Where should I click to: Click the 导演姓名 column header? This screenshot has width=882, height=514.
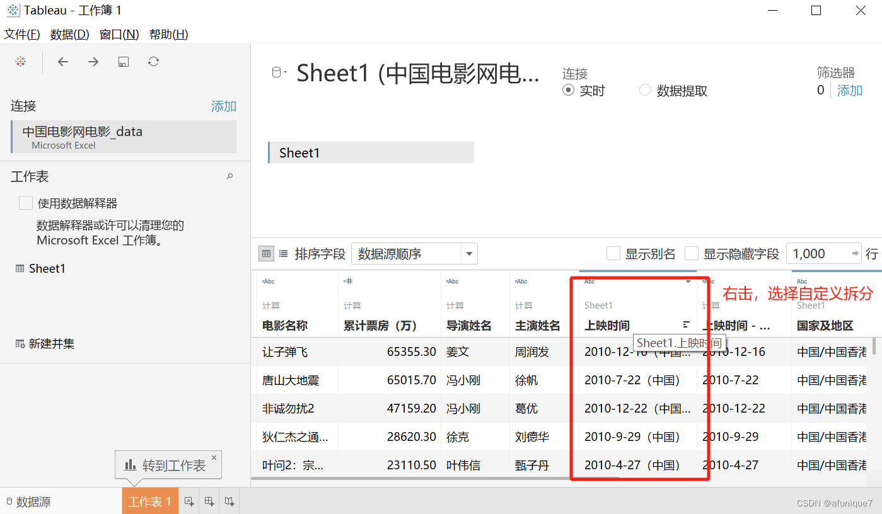[468, 326]
